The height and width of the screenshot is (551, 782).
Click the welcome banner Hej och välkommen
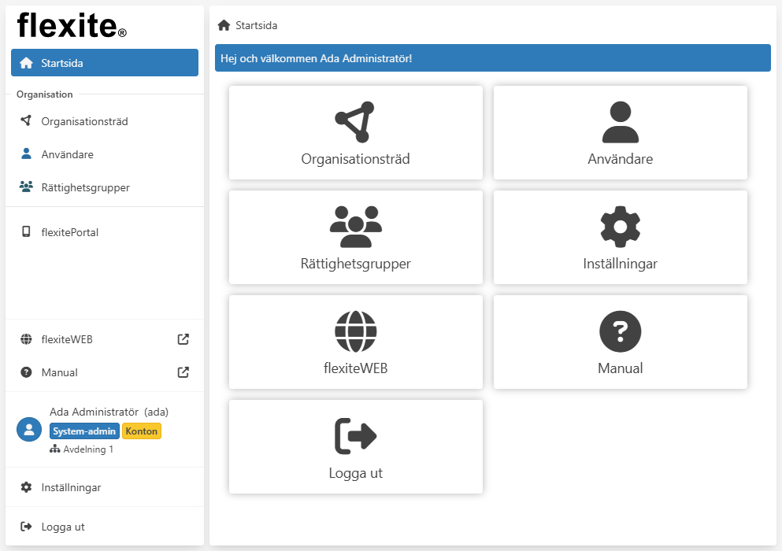point(493,58)
